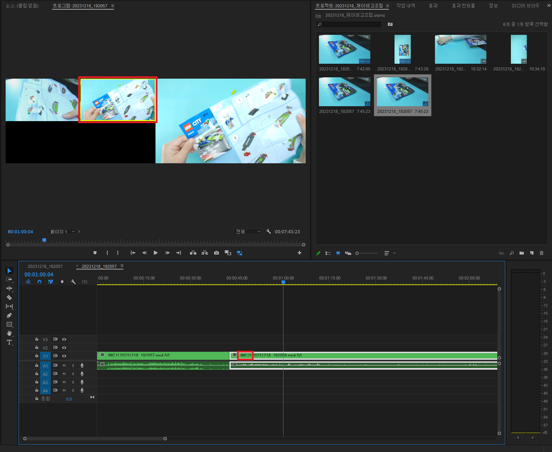Select the Track Select Forward tool
552x452 pixels.
point(9,279)
